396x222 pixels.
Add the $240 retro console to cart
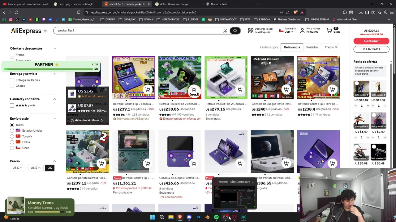pos(286,89)
